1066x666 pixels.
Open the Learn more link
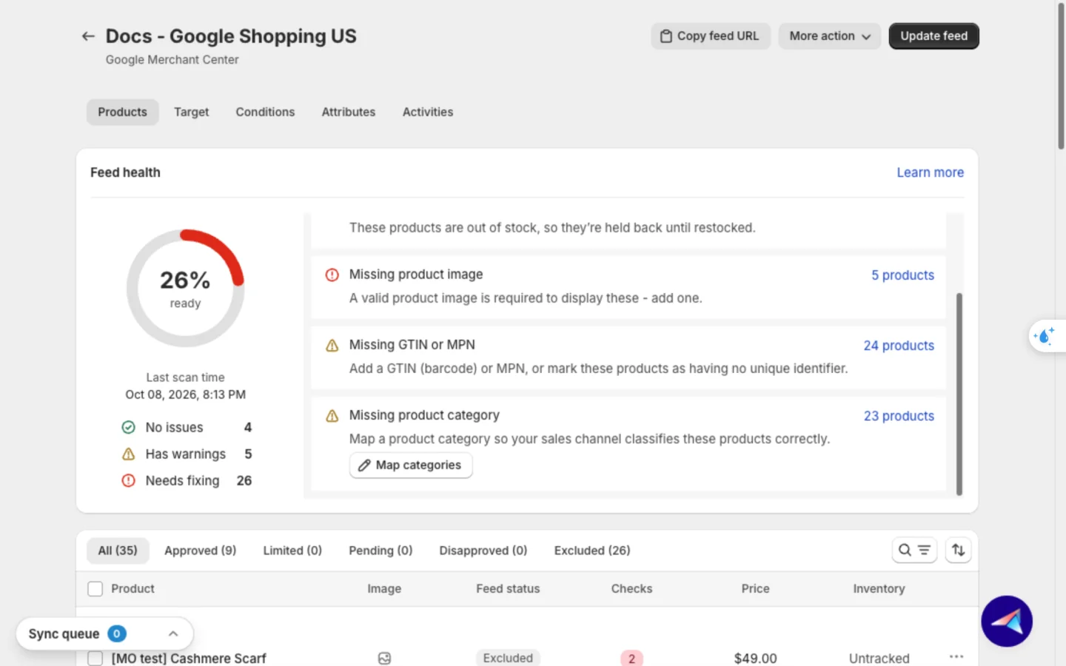tap(930, 172)
